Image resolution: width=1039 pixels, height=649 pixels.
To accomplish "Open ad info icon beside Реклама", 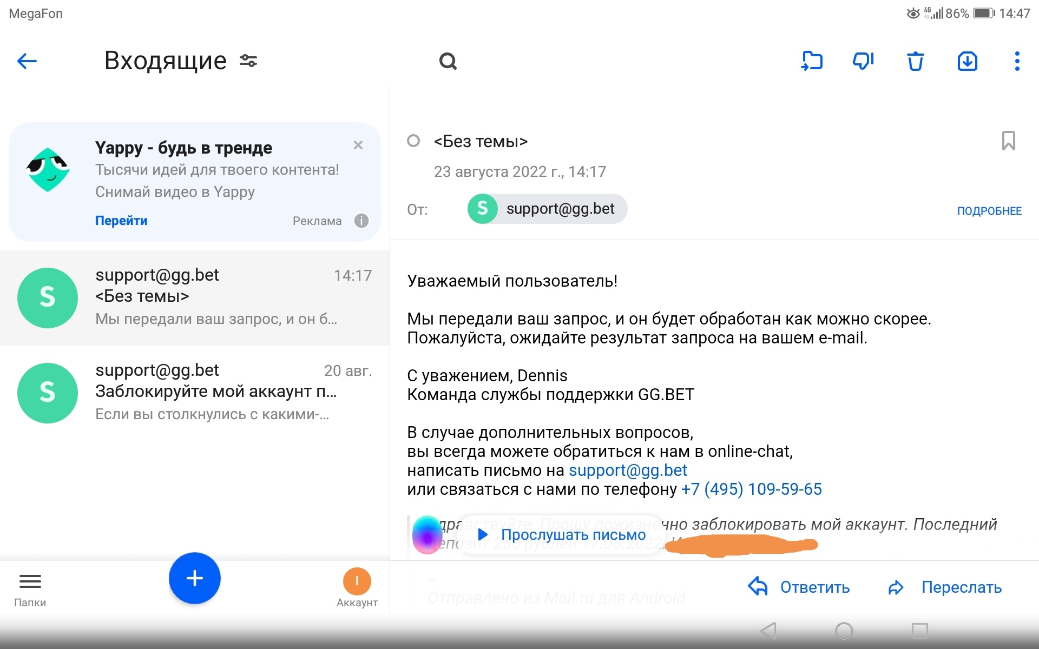I will tap(361, 221).
